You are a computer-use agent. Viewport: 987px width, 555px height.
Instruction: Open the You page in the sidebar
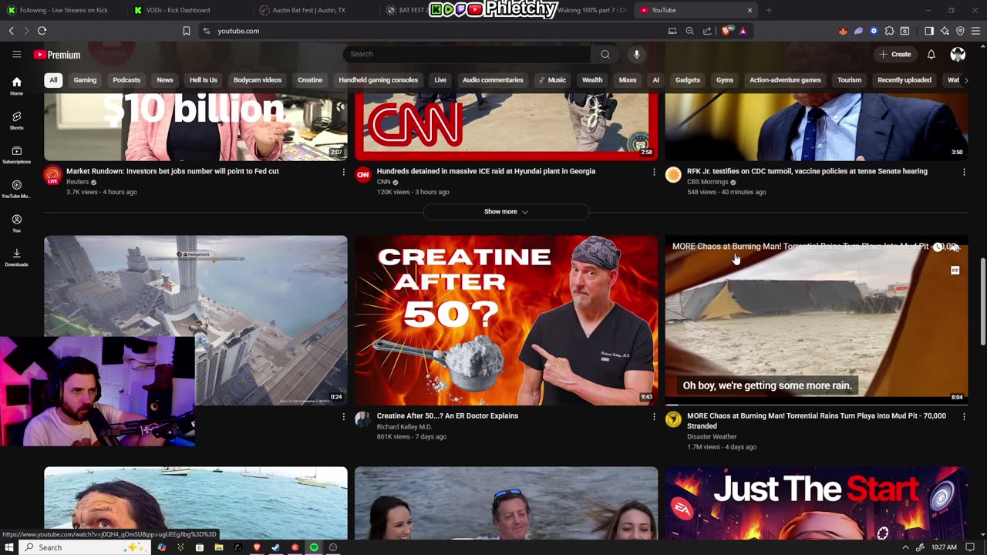16,224
